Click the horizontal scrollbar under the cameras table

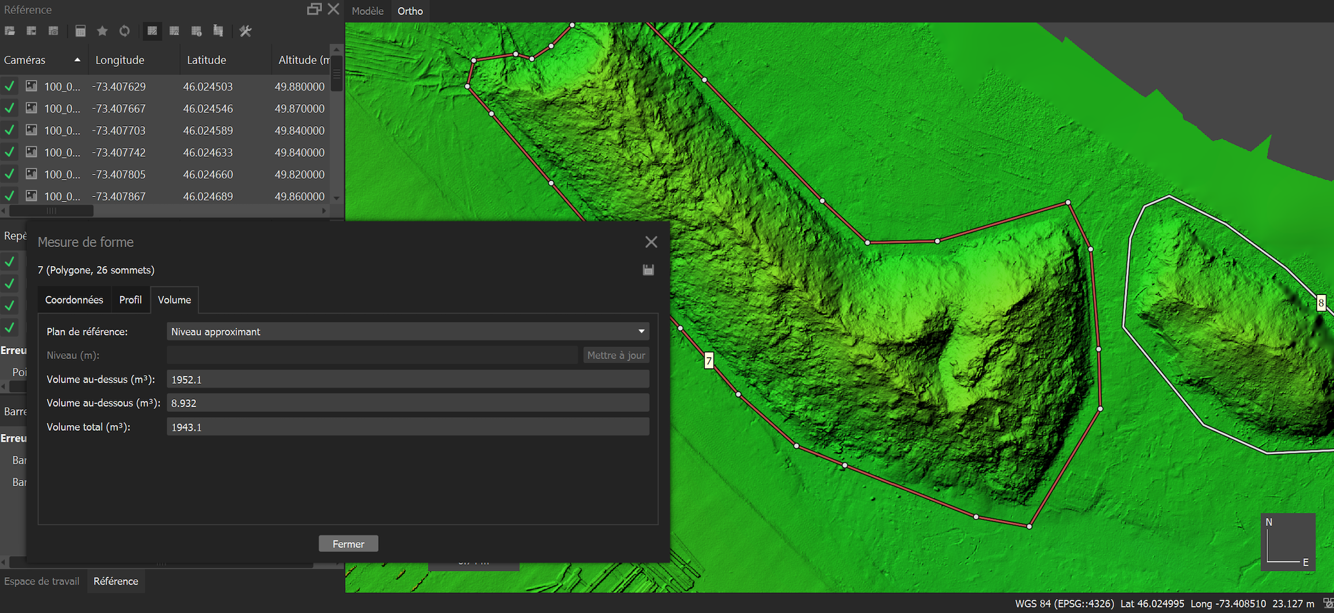[52, 211]
